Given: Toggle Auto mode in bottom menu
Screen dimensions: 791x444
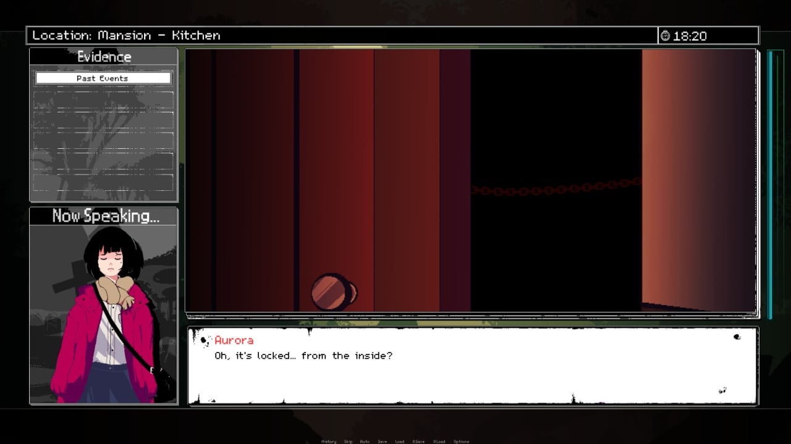Looking at the screenshot, I should click(x=365, y=442).
